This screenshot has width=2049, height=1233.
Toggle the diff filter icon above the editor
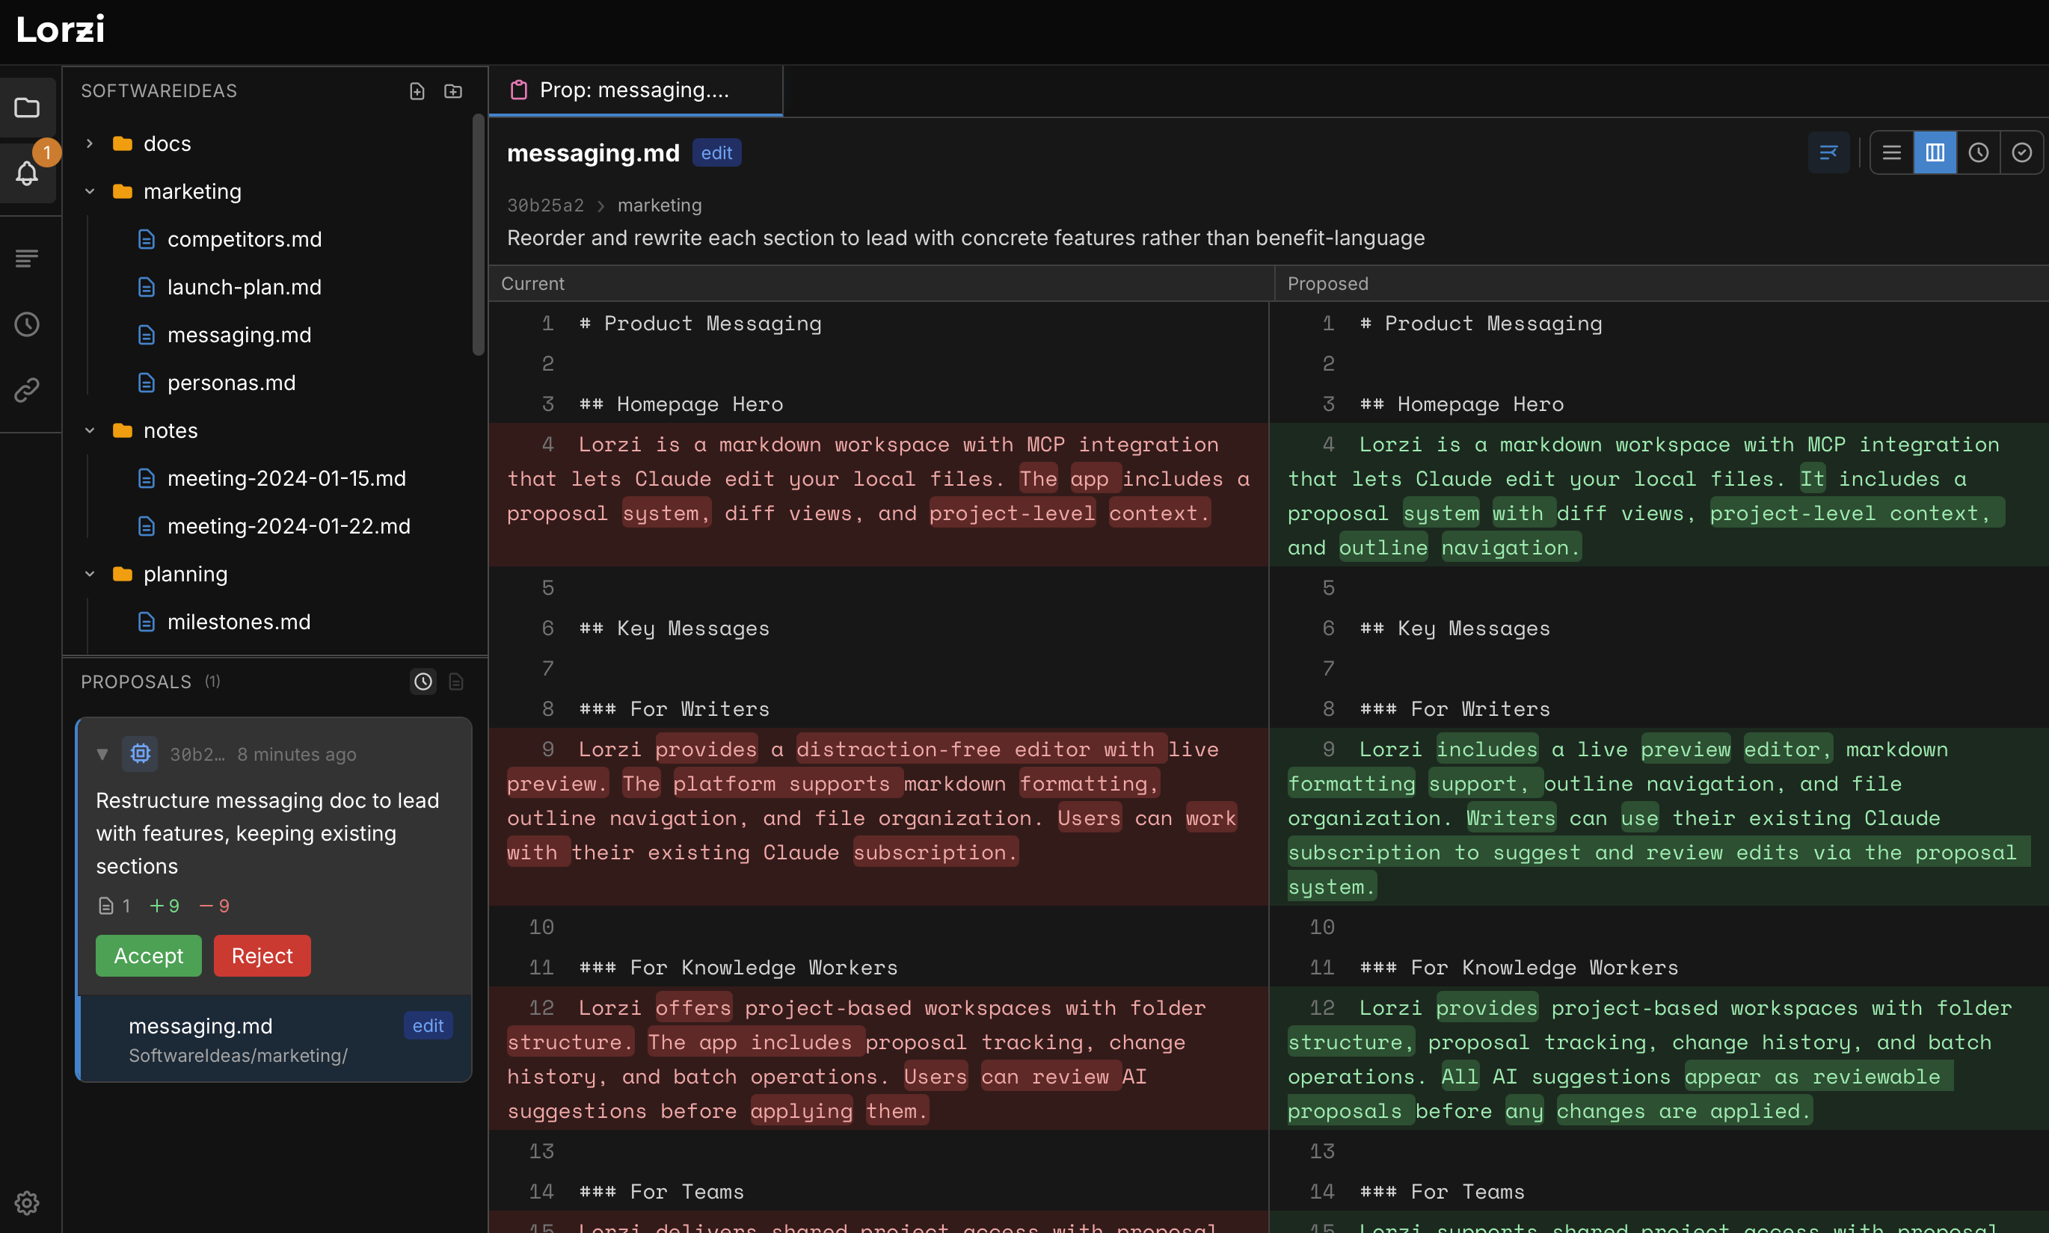1828,152
